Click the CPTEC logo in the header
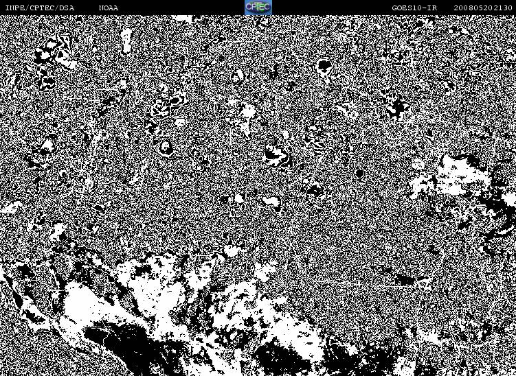Screen dimensions: 516x376 [x=258, y=8]
